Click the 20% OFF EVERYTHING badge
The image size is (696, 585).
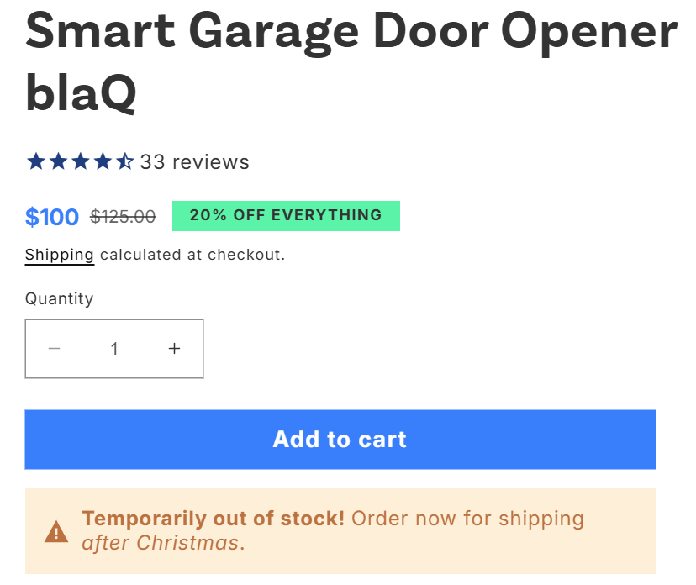click(x=286, y=215)
